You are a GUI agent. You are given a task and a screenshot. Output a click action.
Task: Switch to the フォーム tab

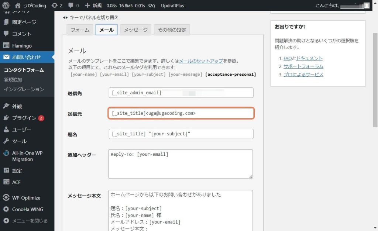click(79, 30)
